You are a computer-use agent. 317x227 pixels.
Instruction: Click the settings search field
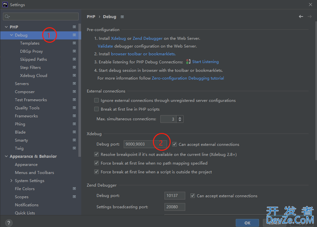pos(41,16)
